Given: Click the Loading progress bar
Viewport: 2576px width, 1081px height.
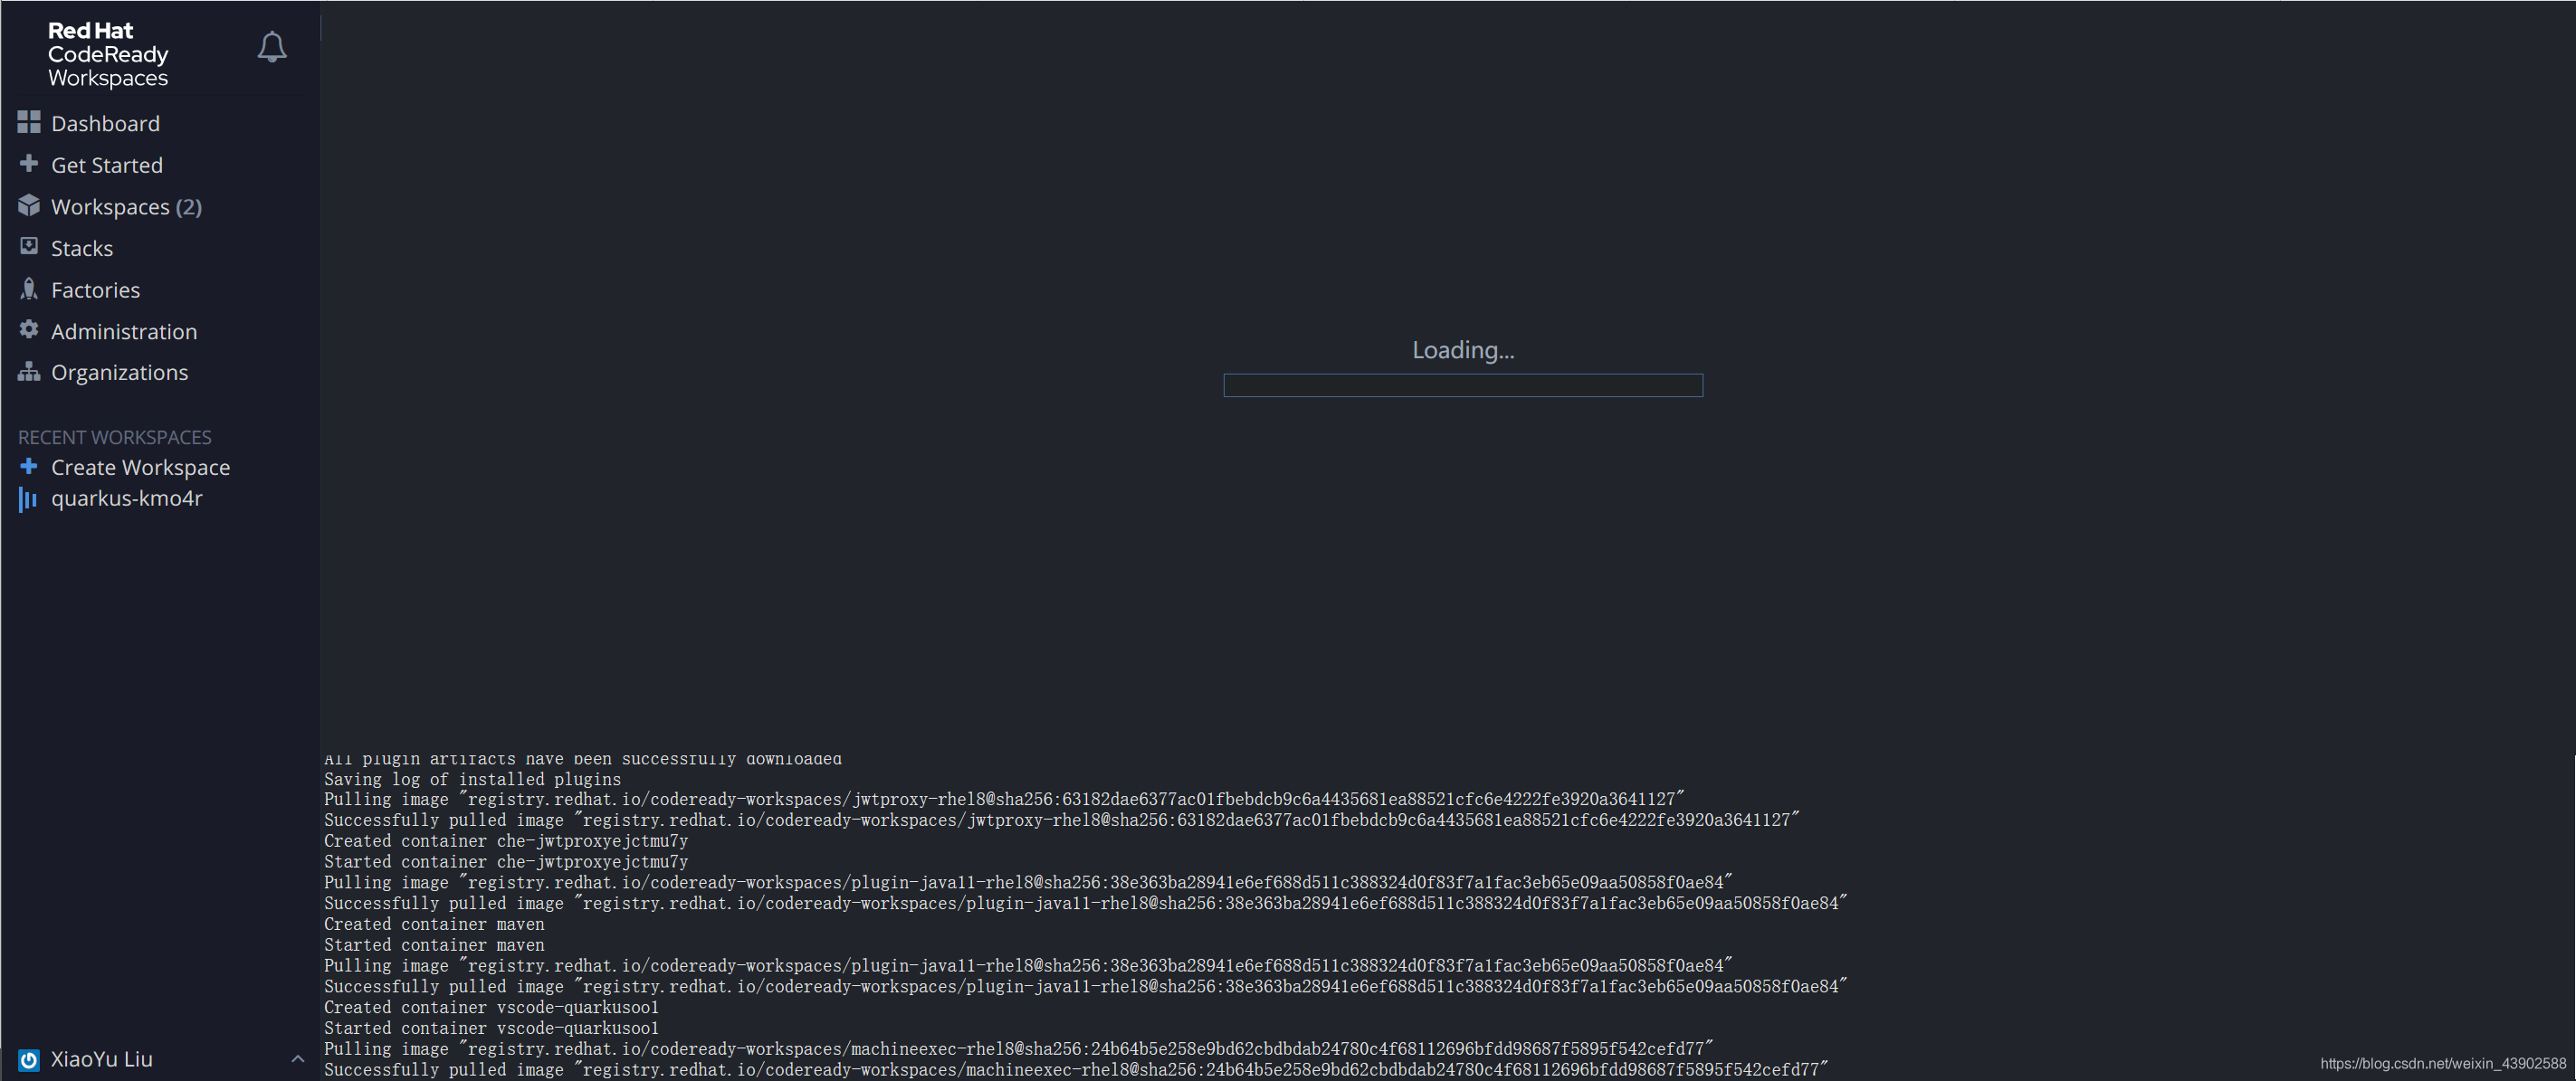Looking at the screenshot, I should [1463, 385].
